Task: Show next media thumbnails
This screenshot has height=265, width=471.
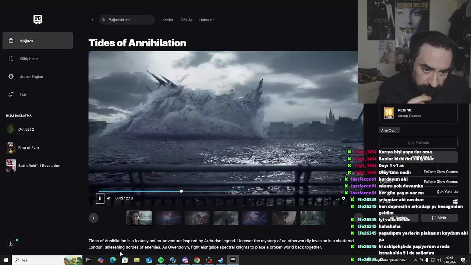Action: [x=358, y=218]
